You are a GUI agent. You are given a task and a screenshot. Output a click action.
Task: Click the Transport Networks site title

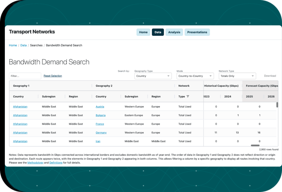click(x=32, y=32)
